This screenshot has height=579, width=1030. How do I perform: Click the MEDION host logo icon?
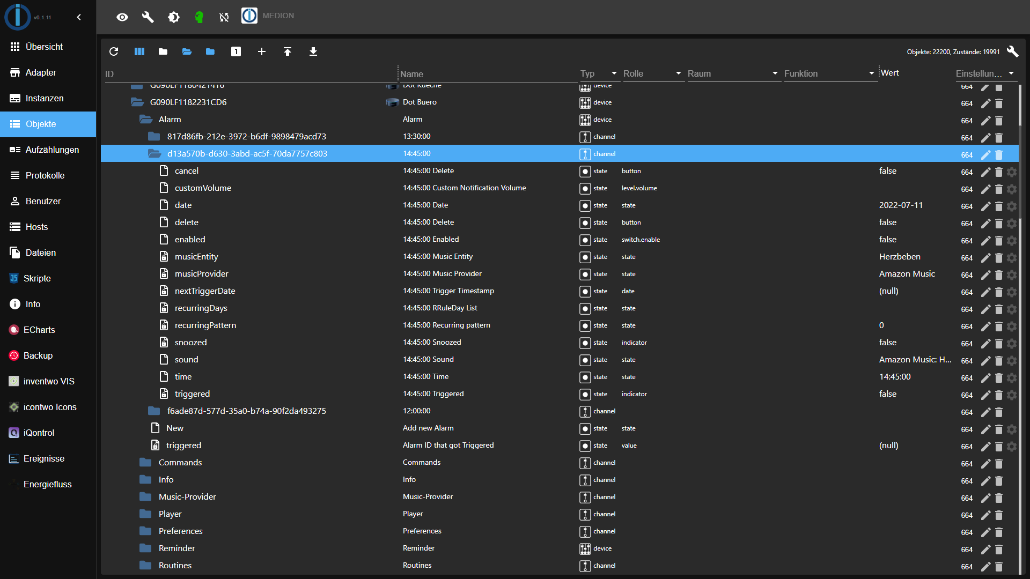pos(249,16)
